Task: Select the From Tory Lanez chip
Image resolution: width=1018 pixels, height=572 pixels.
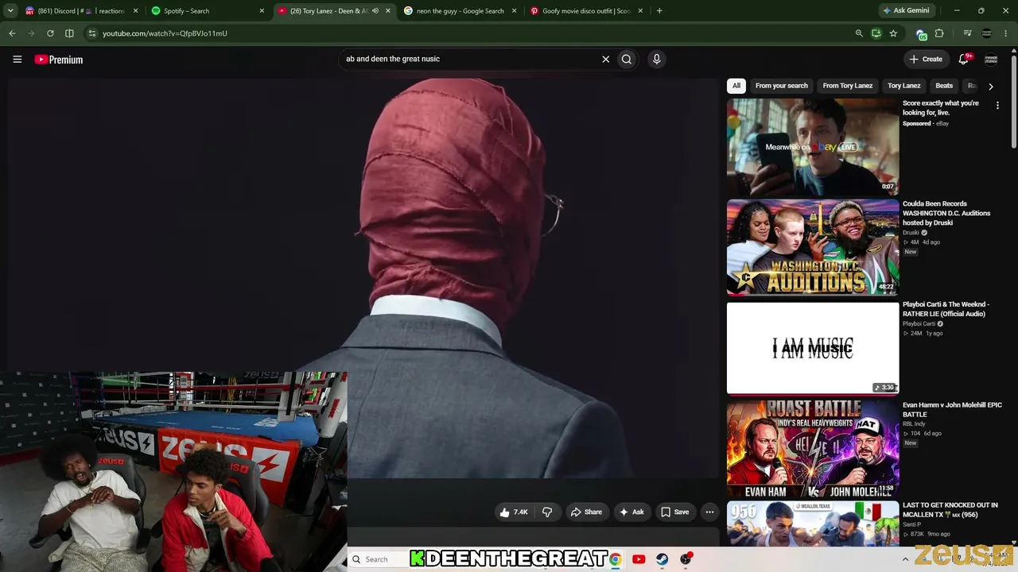Action: click(x=848, y=86)
